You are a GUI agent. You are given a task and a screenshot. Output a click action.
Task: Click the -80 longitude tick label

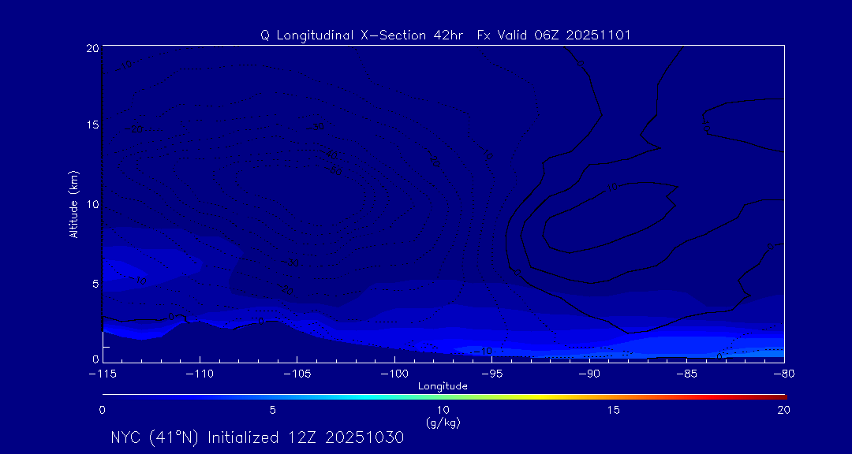coord(783,374)
